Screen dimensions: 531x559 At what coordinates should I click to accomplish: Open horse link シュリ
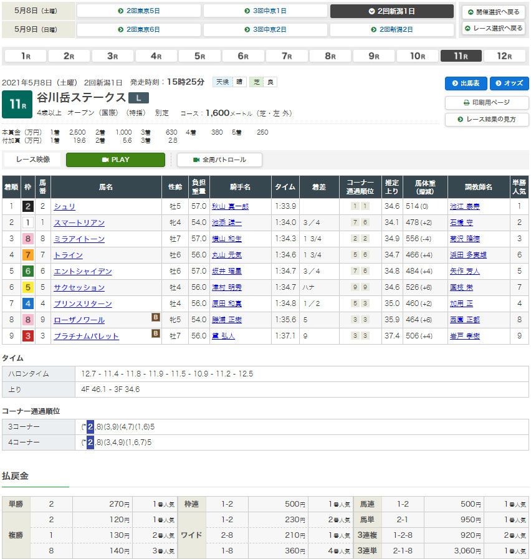click(64, 206)
